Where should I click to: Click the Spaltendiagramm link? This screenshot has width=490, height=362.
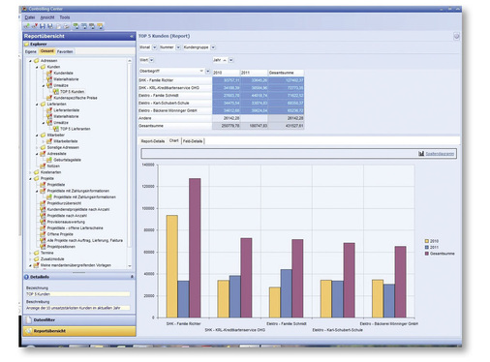(x=440, y=154)
